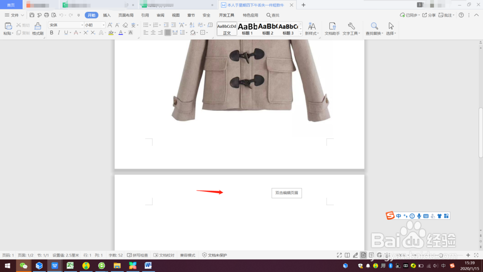483x272 pixels.
Task: Add a new document tab with plus
Action: (x=303, y=5)
